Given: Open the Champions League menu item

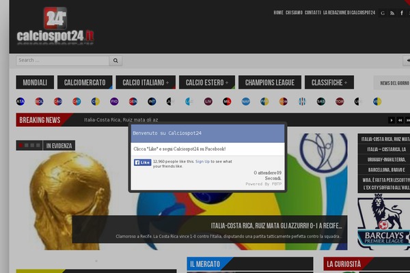Looking at the screenshot, I should pyautogui.click(x=270, y=83).
